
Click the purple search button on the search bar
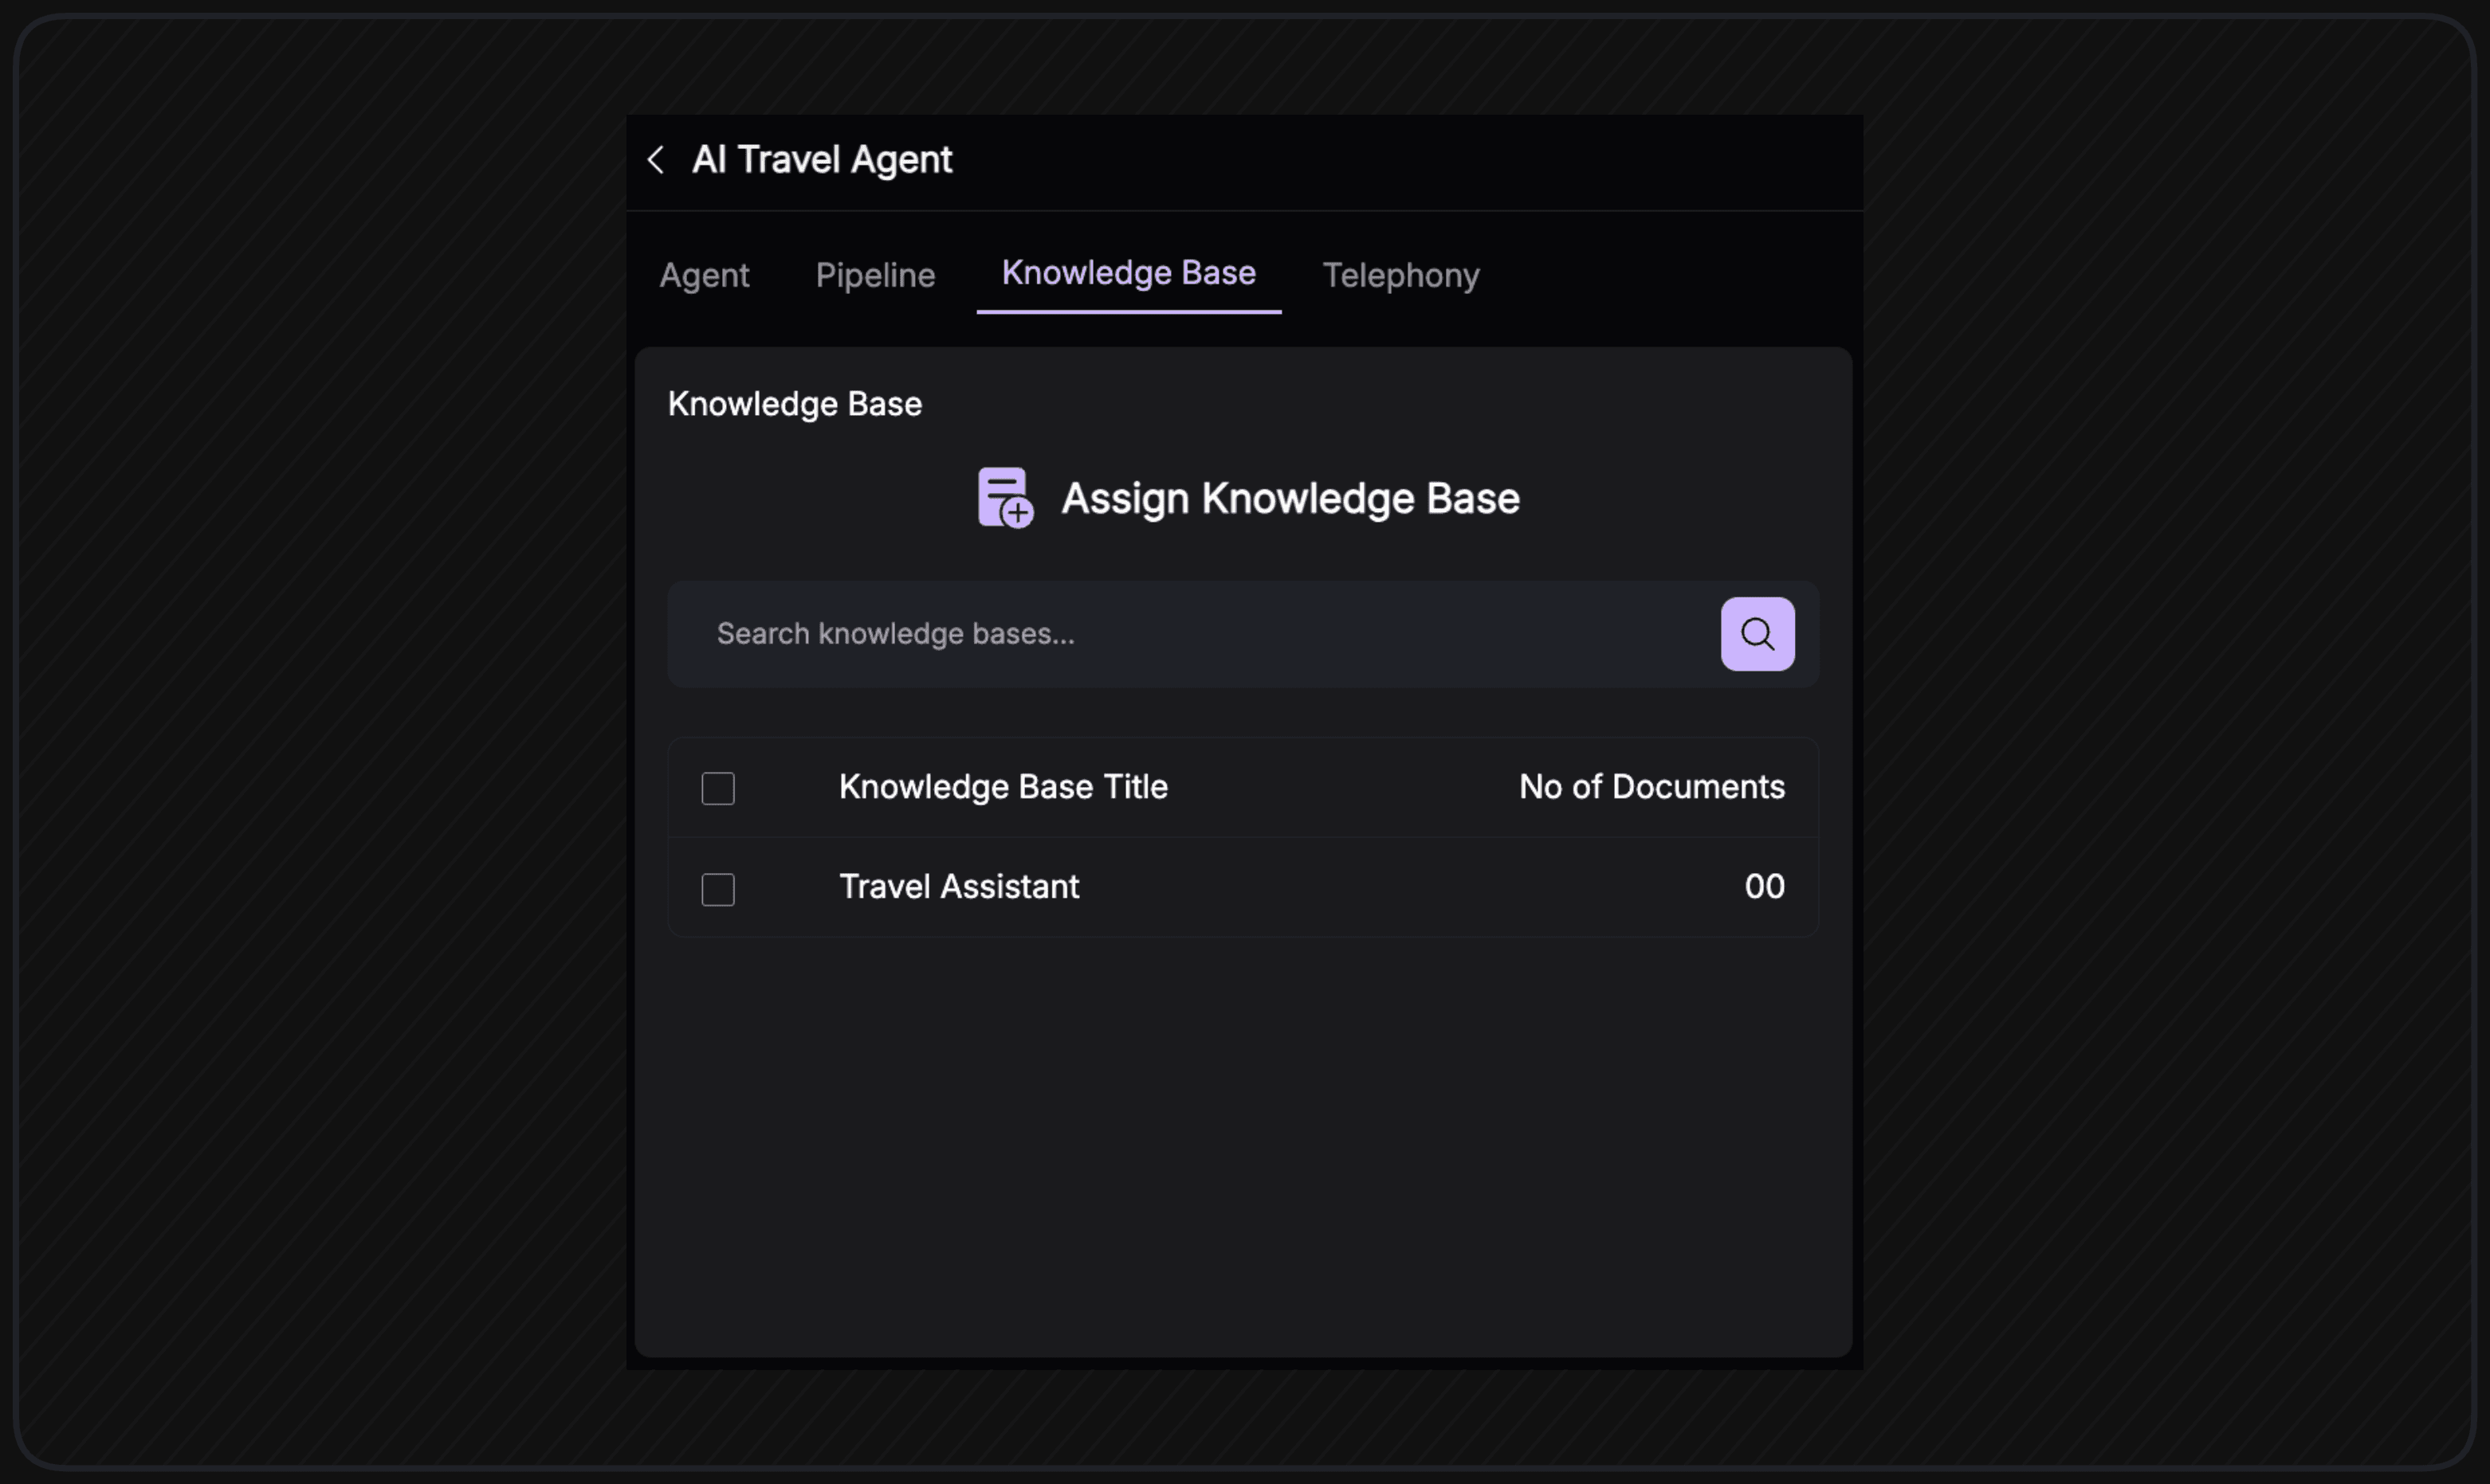[1757, 633]
